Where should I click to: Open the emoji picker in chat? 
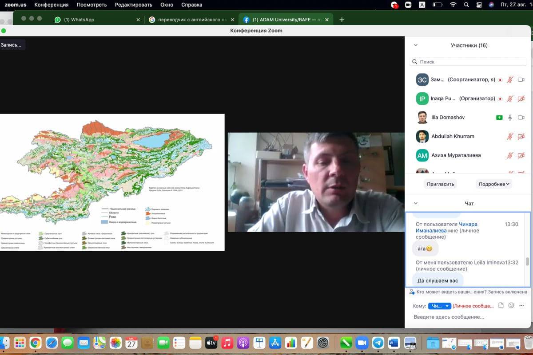tap(511, 305)
